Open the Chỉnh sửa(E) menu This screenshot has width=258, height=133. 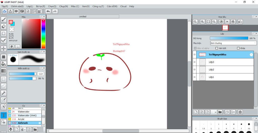tap(17, 6)
